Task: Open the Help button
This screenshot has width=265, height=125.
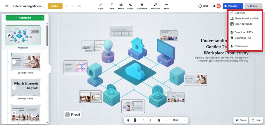Action: [256, 120]
